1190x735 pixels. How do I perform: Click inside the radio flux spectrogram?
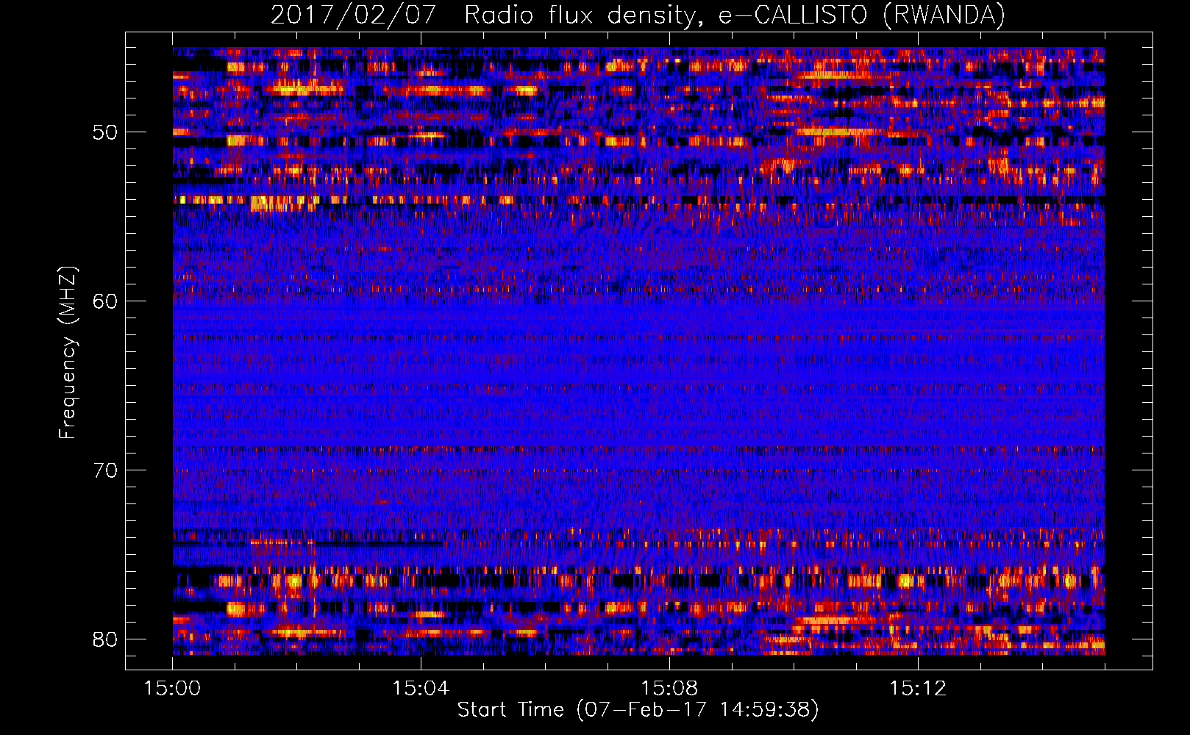638,351
